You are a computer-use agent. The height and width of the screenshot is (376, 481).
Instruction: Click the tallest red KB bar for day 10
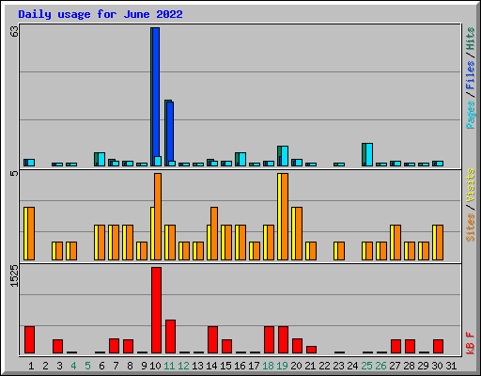pos(156,310)
